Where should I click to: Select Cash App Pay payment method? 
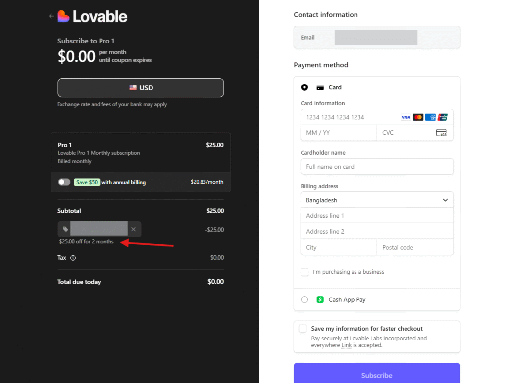(x=304, y=299)
